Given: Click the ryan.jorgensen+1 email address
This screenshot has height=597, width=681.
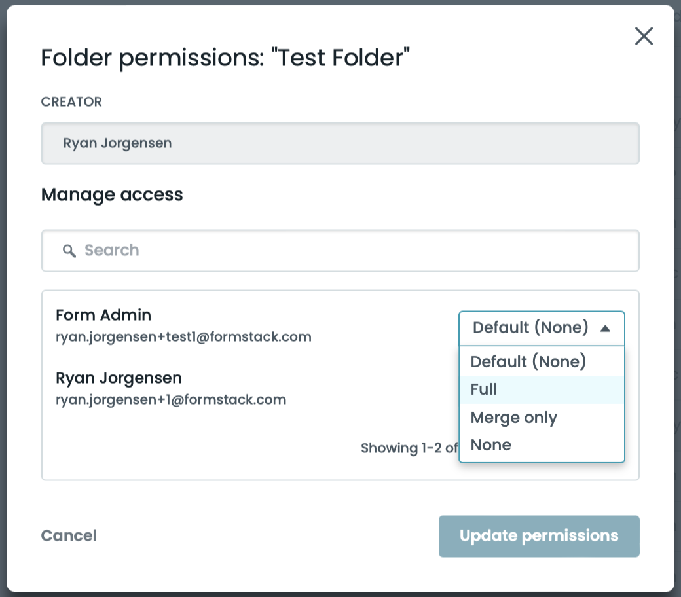Looking at the screenshot, I should tap(171, 399).
